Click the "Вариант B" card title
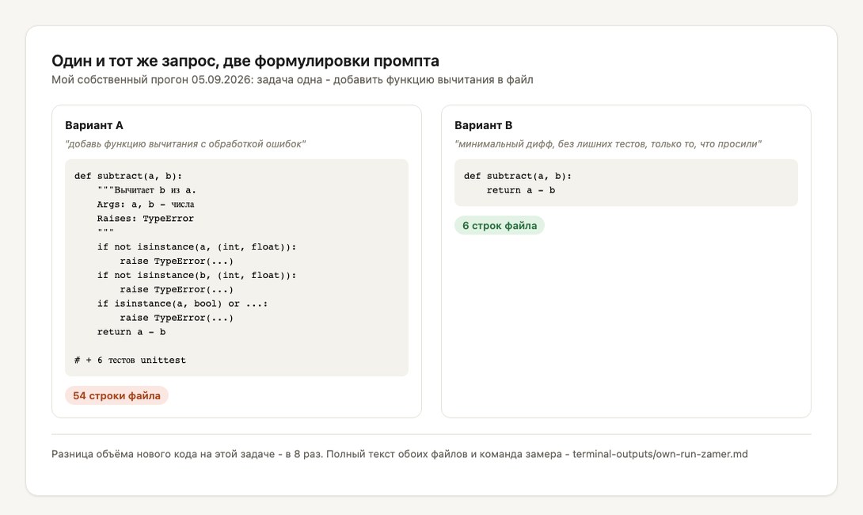The height and width of the screenshot is (515, 863). point(483,126)
